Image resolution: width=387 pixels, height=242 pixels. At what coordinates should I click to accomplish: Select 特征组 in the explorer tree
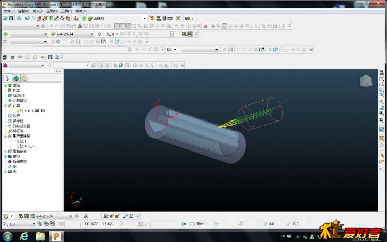(18, 131)
